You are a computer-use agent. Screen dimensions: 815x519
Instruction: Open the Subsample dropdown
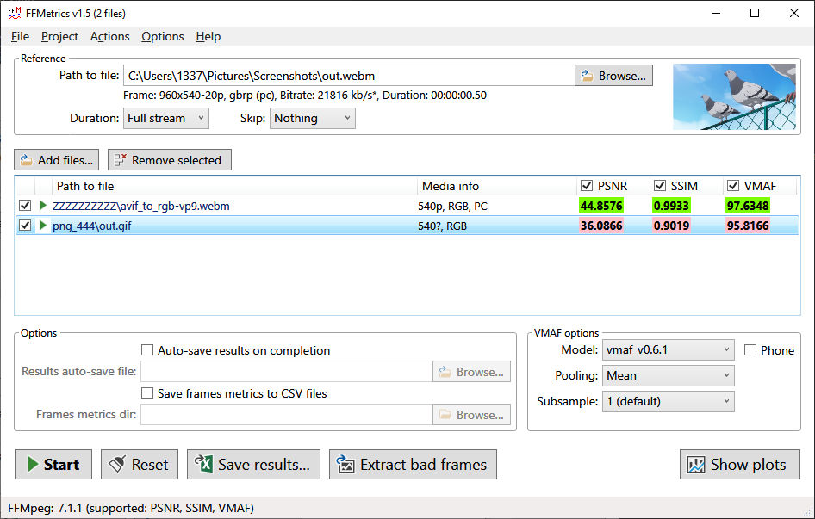669,402
